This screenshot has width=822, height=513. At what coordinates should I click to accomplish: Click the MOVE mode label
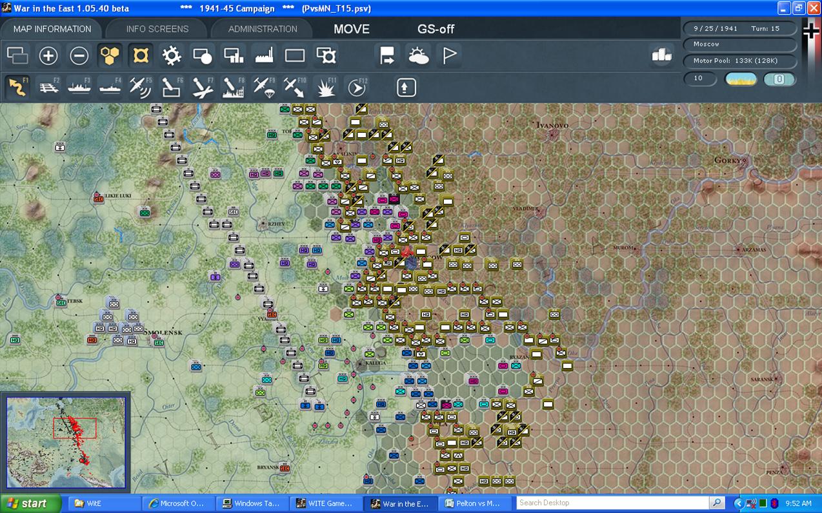pos(352,29)
